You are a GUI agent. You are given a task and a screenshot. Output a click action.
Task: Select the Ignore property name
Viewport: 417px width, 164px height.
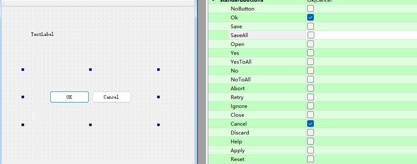click(x=239, y=106)
